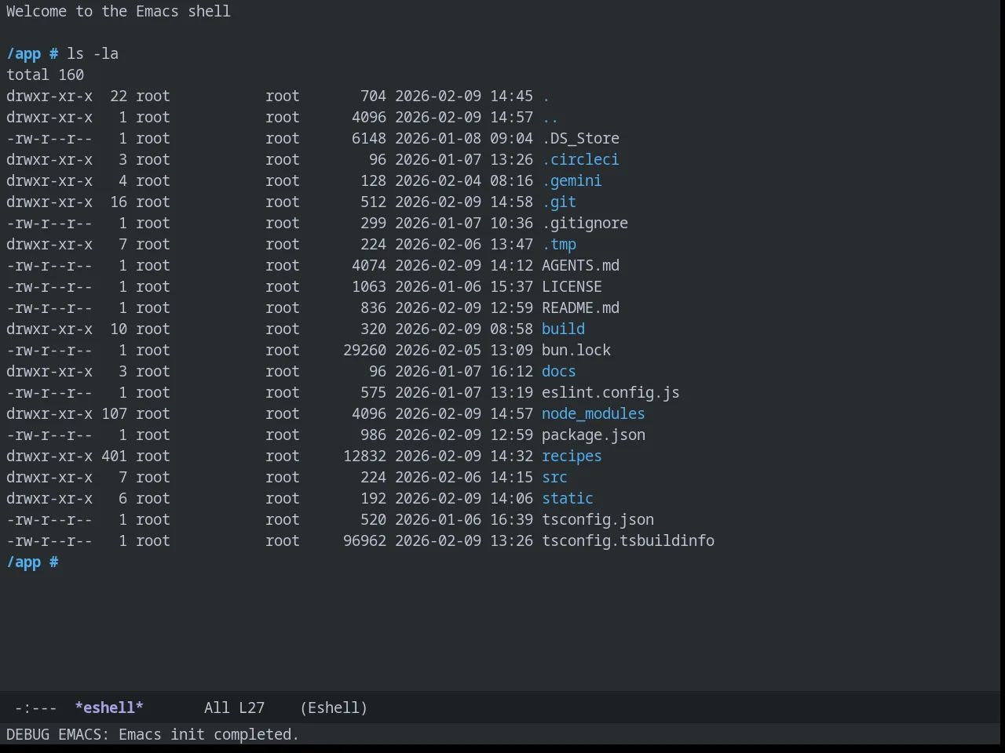Click the .gitignore file name

point(585,223)
